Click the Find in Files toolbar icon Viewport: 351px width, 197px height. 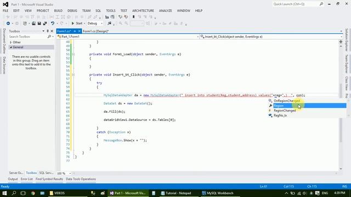(x=109, y=23)
